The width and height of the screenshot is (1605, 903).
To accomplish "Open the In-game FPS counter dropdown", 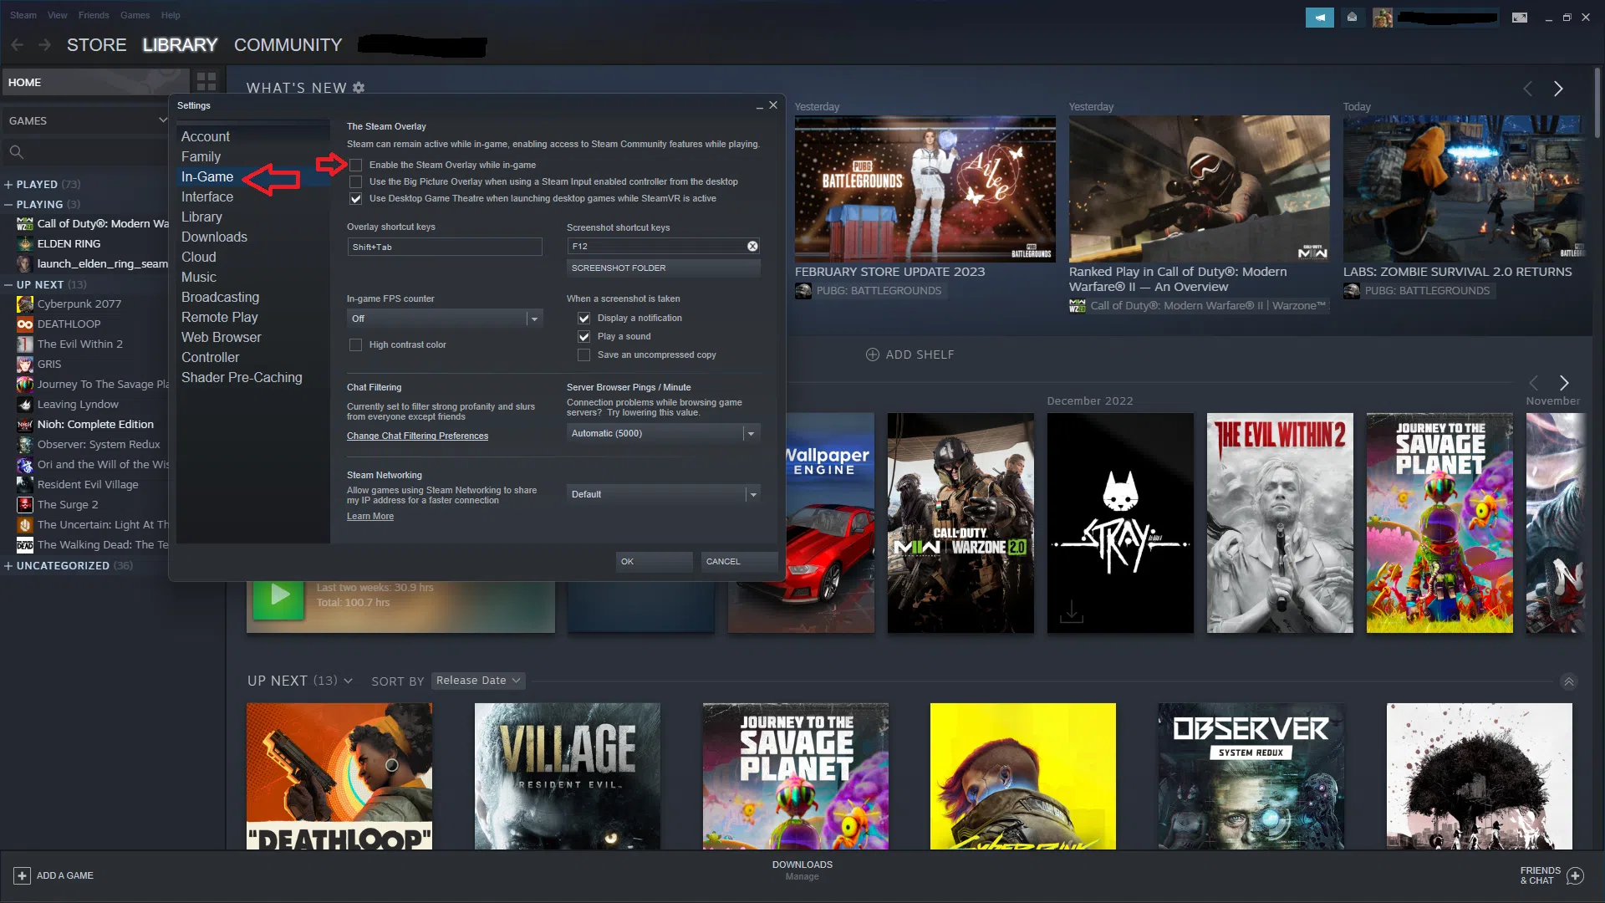I will (x=445, y=319).
